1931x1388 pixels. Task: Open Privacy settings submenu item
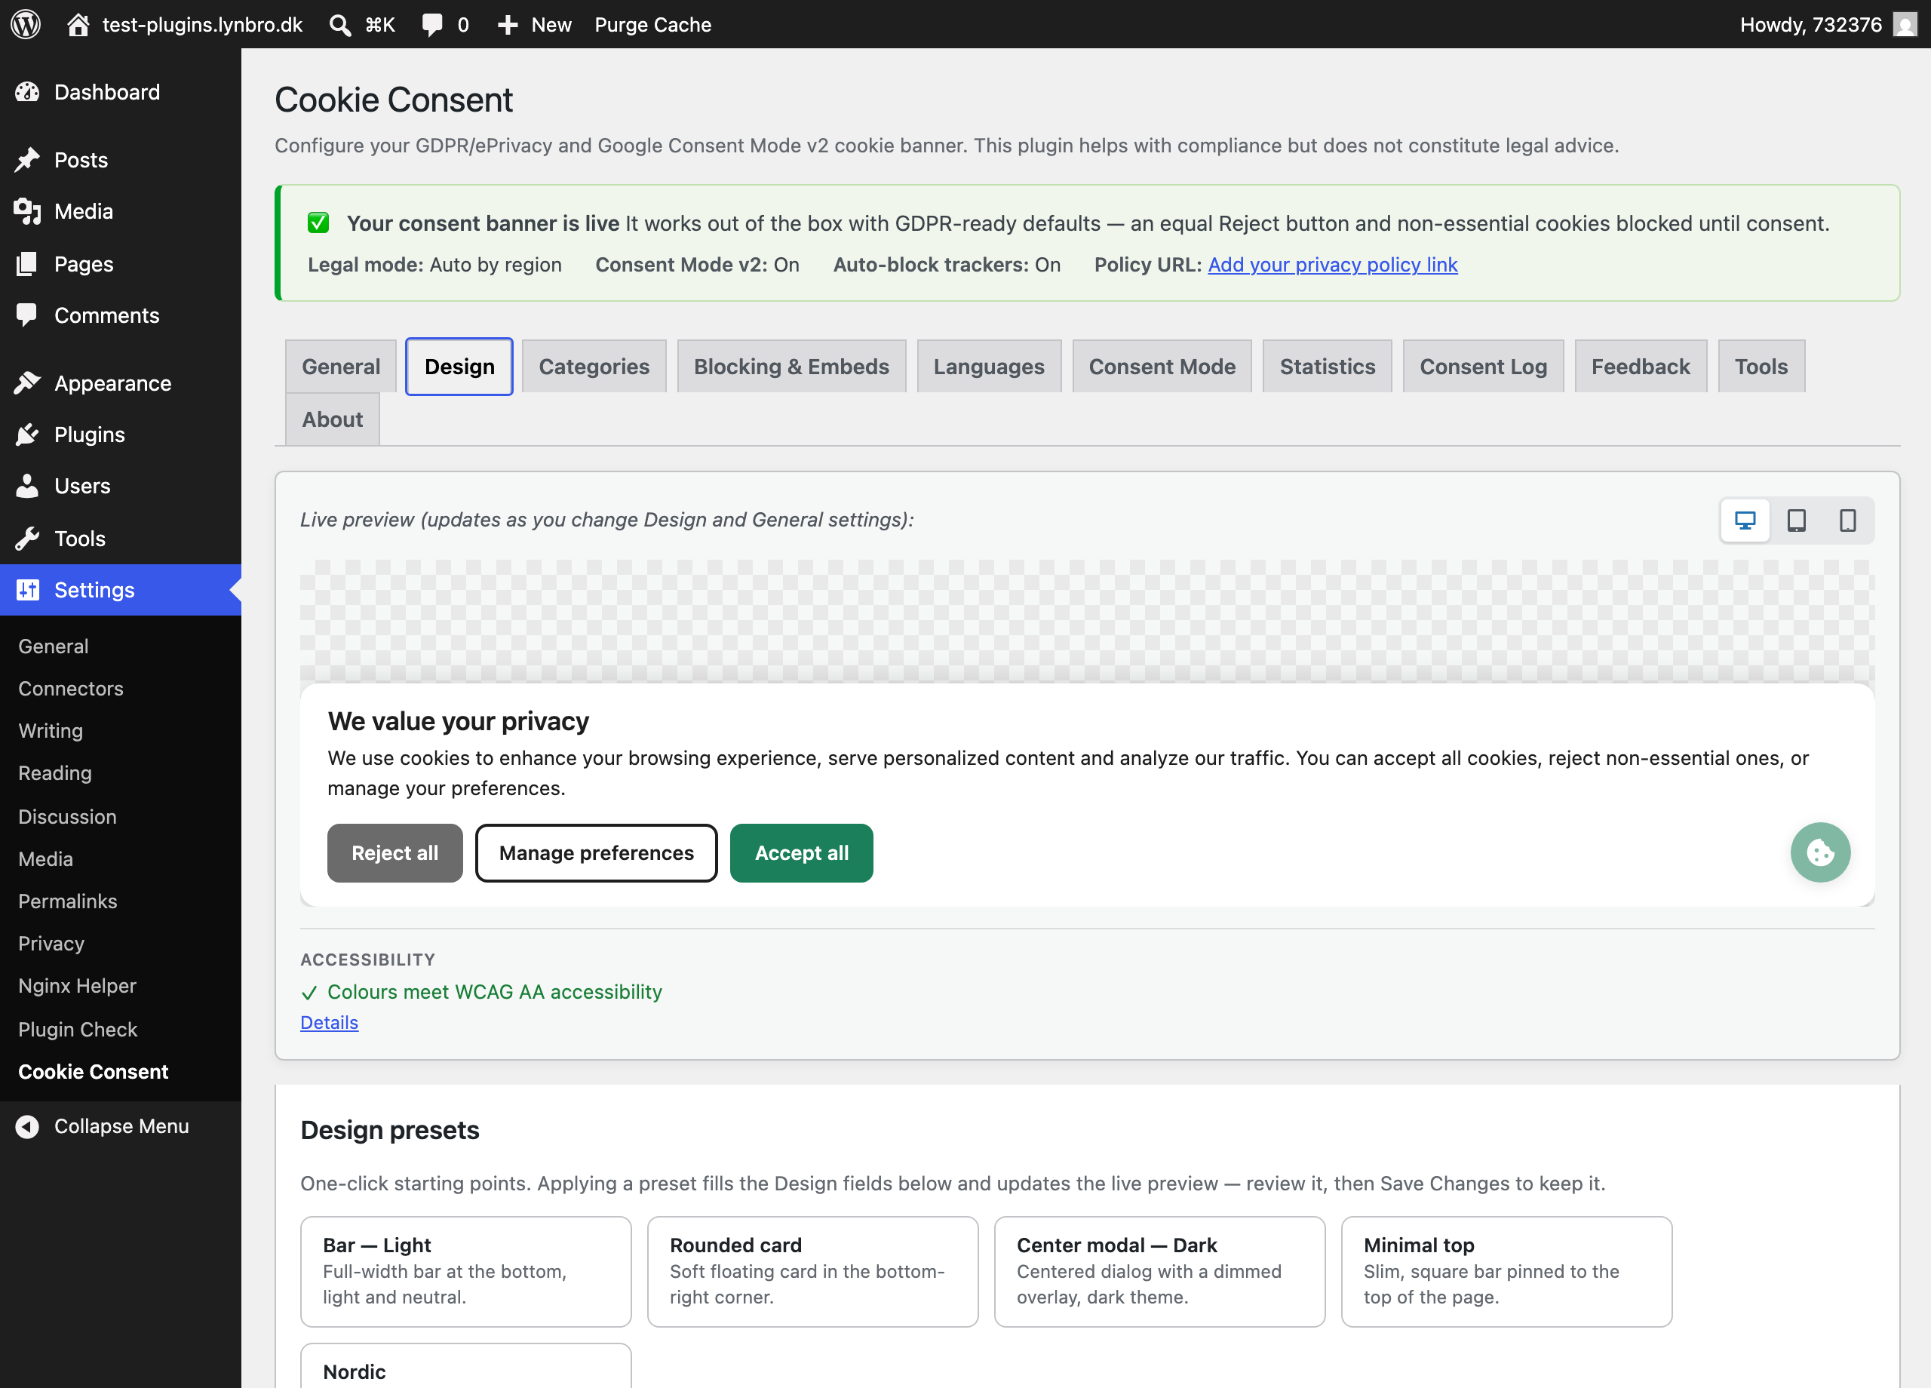point(51,944)
